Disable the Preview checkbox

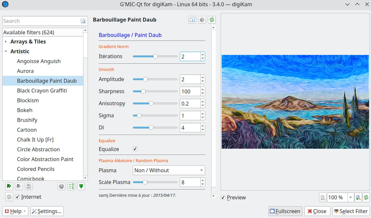coord(223,197)
